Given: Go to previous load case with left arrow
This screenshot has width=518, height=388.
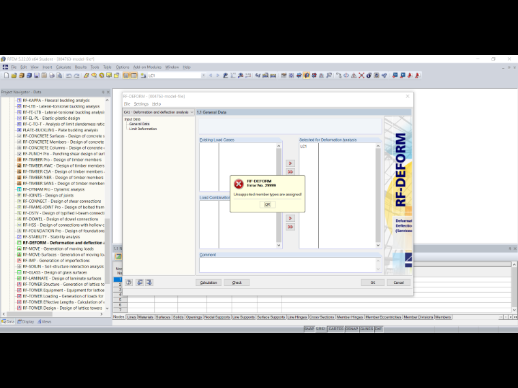Looking at the screenshot, I should click(x=211, y=76).
